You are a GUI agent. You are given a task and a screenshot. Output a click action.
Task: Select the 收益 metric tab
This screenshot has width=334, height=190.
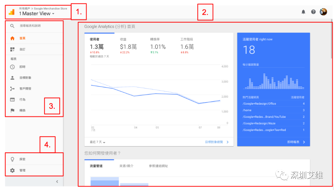128,46
